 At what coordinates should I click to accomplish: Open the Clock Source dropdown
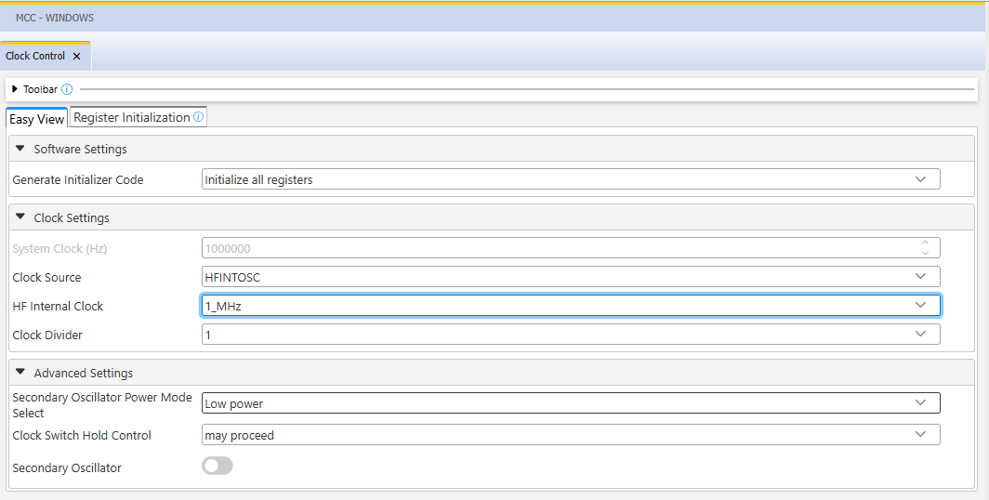[570, 277]
